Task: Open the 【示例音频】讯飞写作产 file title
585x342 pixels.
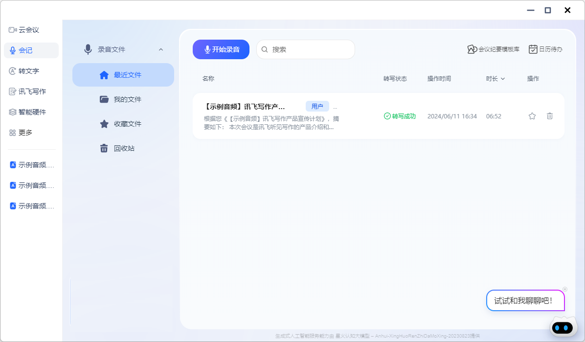Action: 244,107
